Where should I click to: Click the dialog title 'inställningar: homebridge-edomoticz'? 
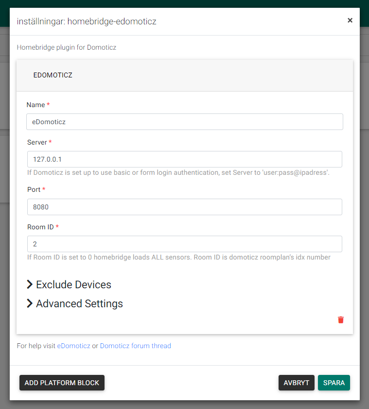[x=87, y=21]
